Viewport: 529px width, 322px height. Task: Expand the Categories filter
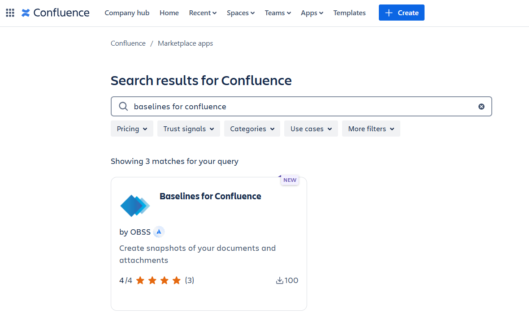click(252, 129)
